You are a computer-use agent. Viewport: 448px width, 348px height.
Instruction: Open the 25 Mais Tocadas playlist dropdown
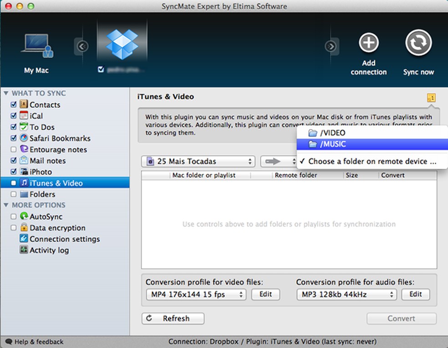(x=198, y=161)
